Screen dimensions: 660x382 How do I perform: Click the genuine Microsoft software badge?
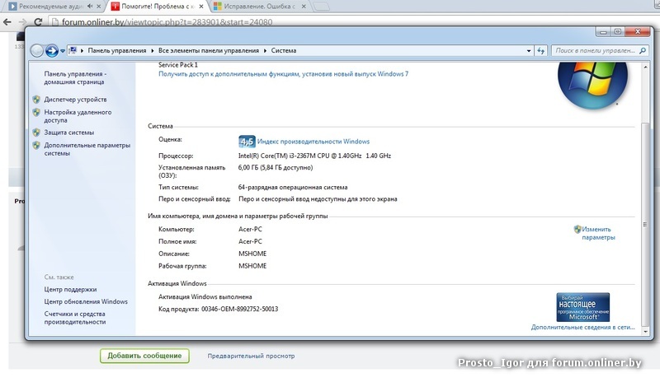pyautogui.click(x=583, y=307)
